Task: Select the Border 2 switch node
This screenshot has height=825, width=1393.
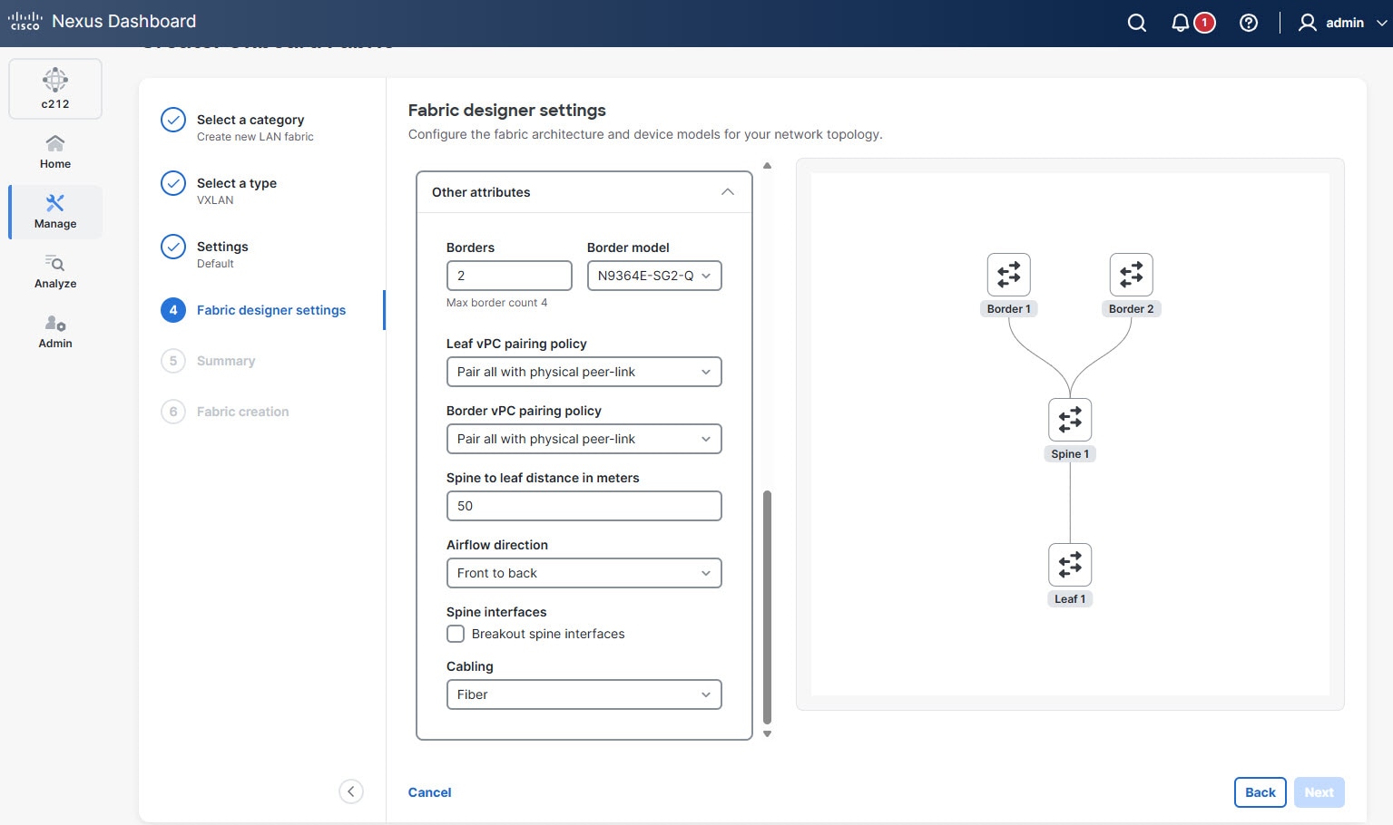Action: pos(1131,275)
